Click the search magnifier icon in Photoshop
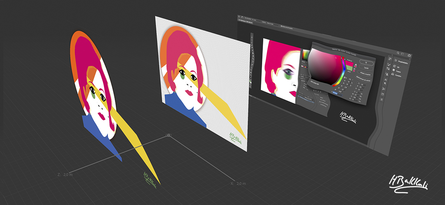The image size is (445, 205). [x=398, y=53]
